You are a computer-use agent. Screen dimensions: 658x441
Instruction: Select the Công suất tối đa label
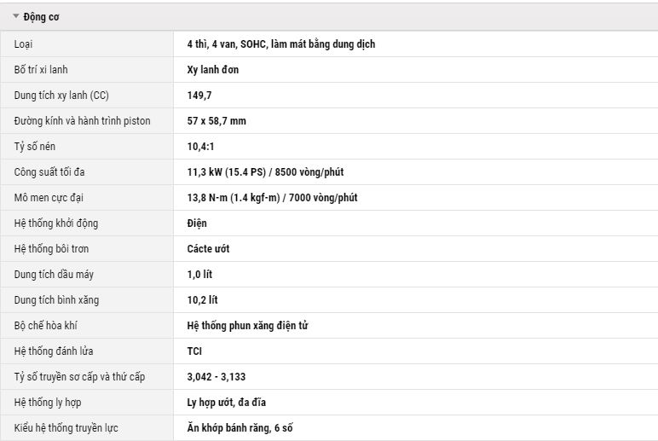[x=49, y=172]
